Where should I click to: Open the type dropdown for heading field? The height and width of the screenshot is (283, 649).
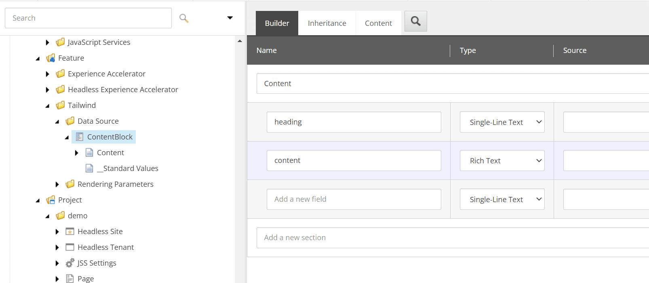click(502, 122)
